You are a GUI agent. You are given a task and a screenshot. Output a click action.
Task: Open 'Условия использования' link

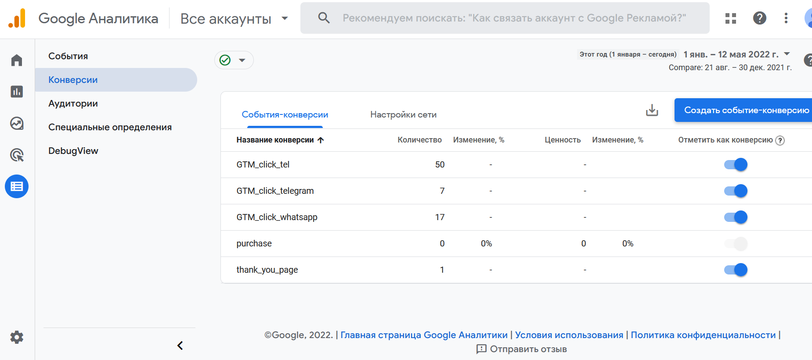[x=569, y=335]
